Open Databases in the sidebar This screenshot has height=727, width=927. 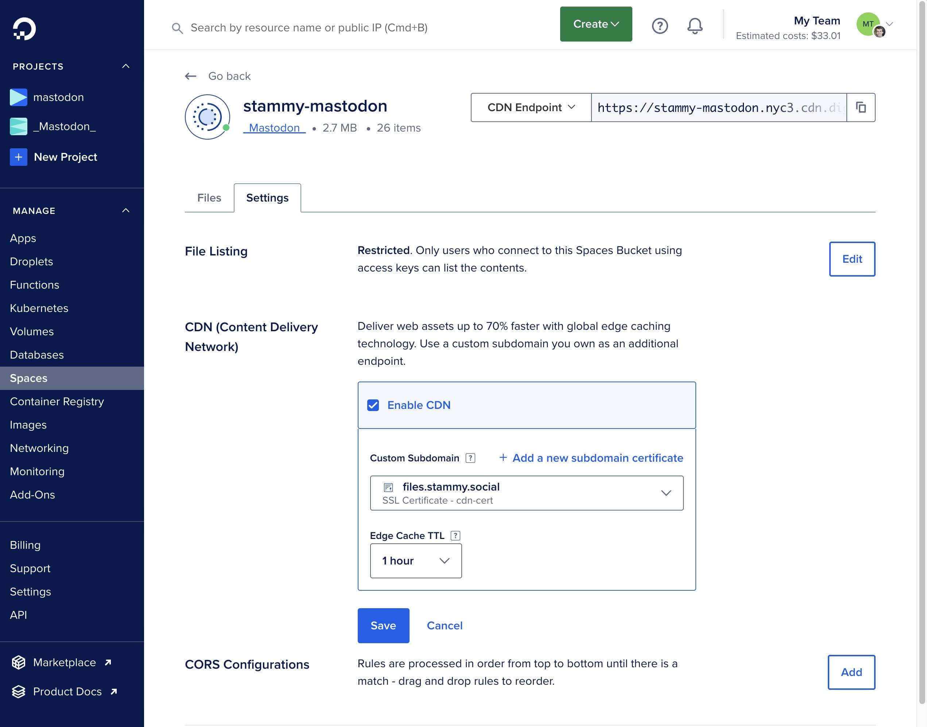[36, 355]
